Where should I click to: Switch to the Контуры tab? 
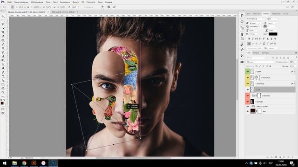click(265, 53)
